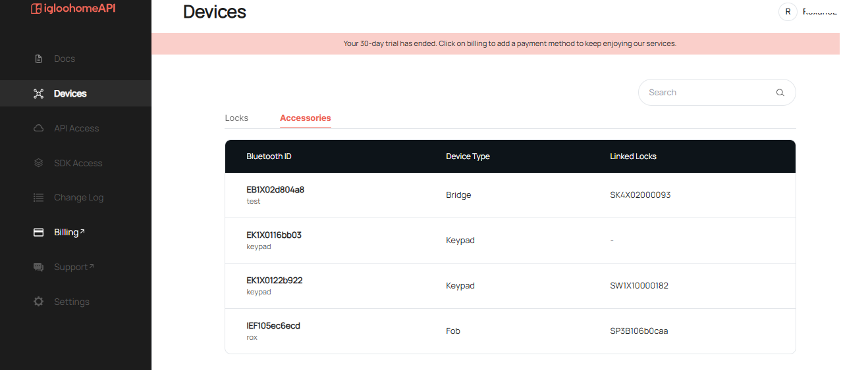Select the Accessories tab

(x=306, y=118)
